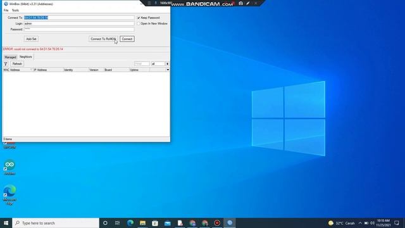Open the Mail app from the taskbar
Screen dimensions: 405x228
pyautogui.click(x=167, y=223)
